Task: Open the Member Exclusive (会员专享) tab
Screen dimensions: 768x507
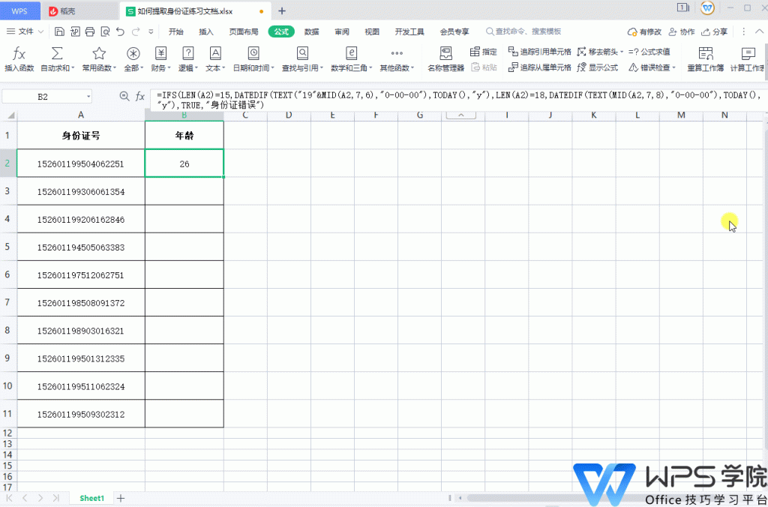Action: [x=454, y=31]
